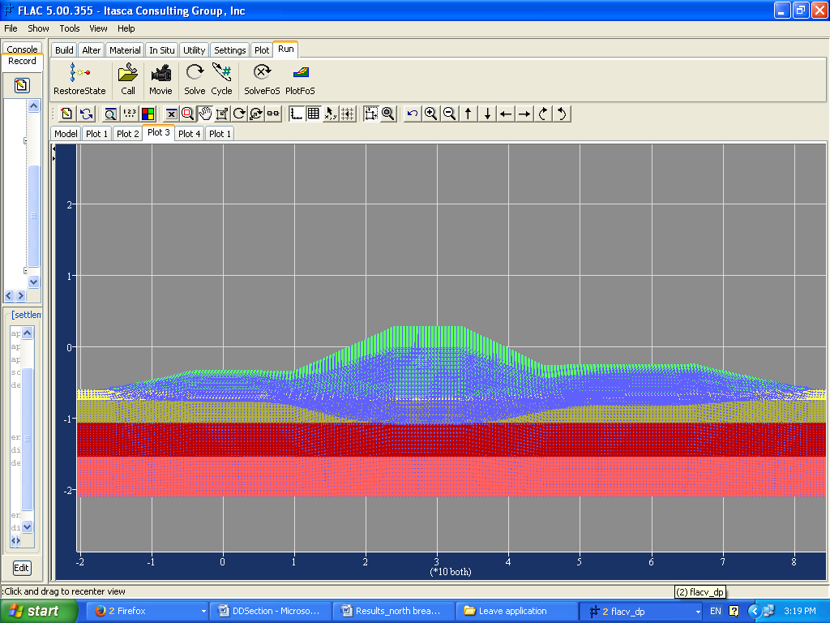Open the Movie capture tool
This screenshot has width=830, height=623.
pyautogui.click(x=160, y=79)
